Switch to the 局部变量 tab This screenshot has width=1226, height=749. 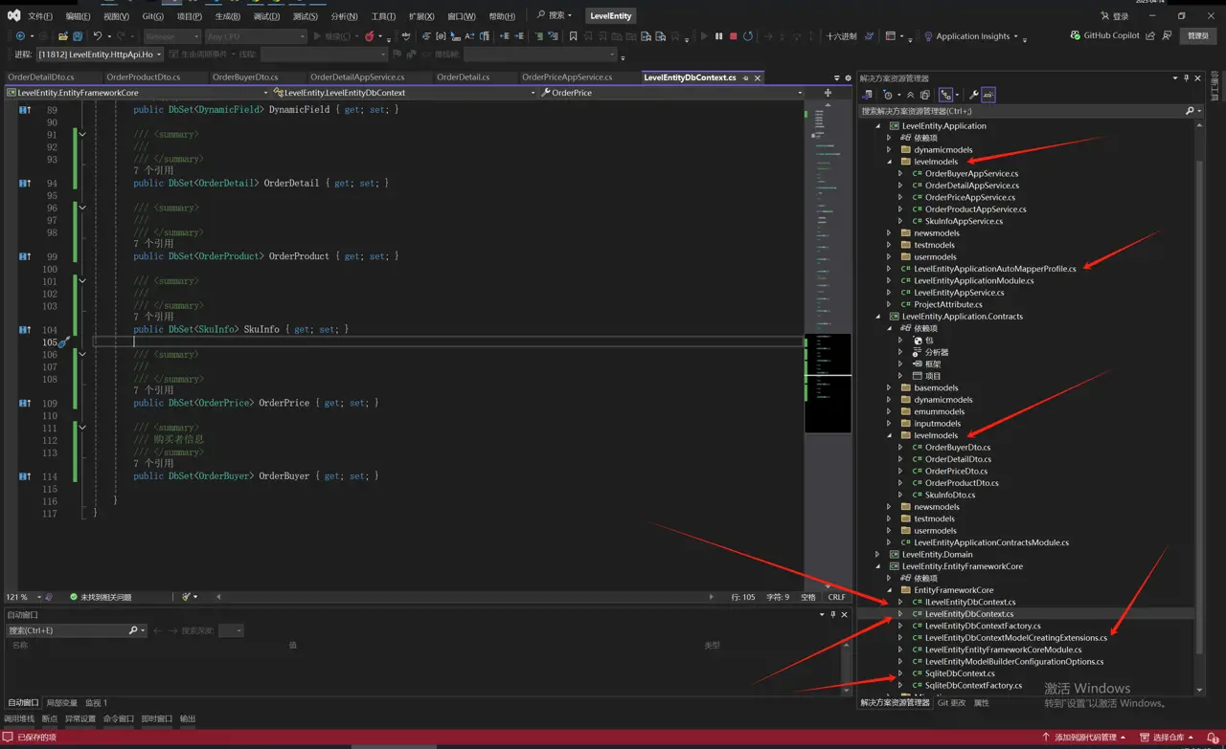click(62, 703)
